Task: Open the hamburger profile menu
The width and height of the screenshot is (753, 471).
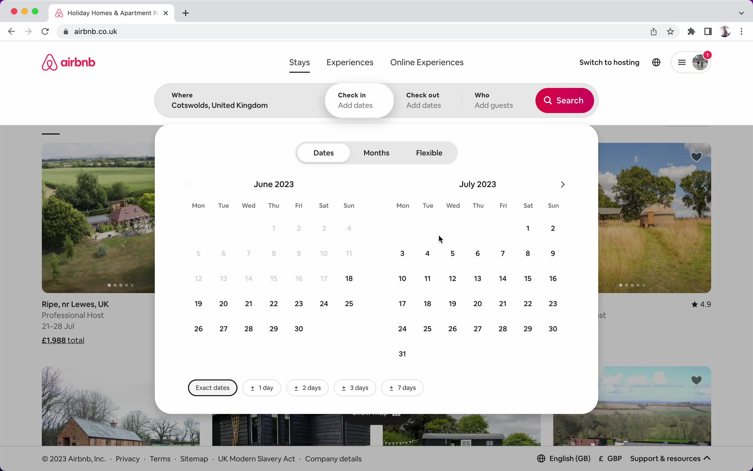Action: (681, 62)
